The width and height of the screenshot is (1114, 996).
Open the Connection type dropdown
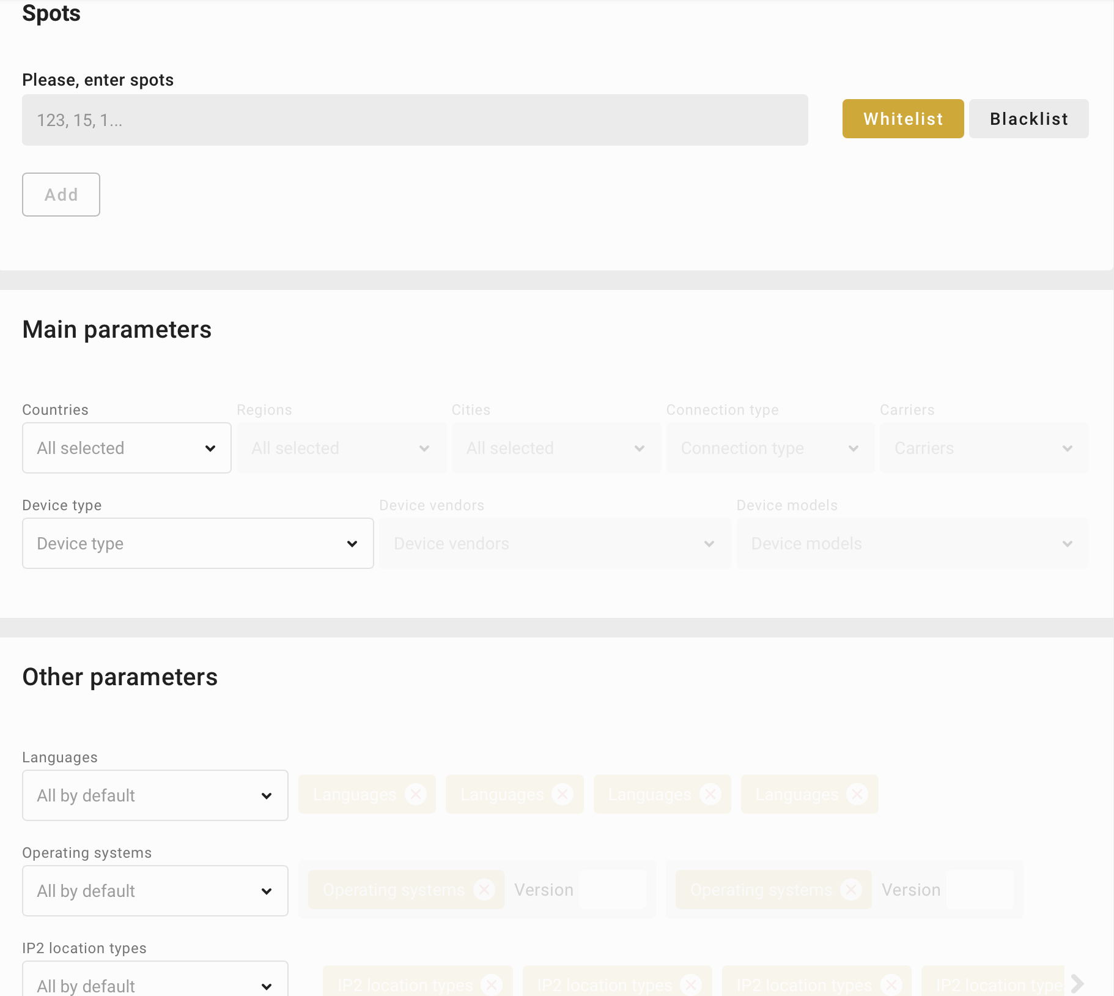[x=770, y=448]
